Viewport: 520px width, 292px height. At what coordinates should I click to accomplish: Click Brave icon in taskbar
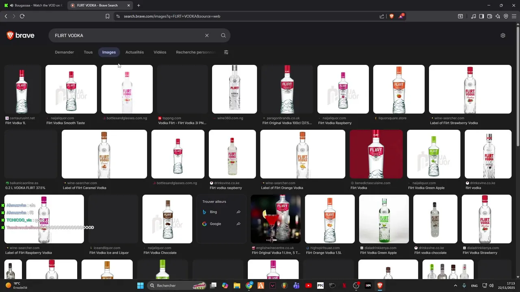pos(380,286)
